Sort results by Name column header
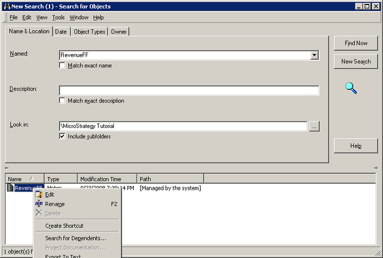This screenshot has height=258, width=383. click(x=24, y=179)
